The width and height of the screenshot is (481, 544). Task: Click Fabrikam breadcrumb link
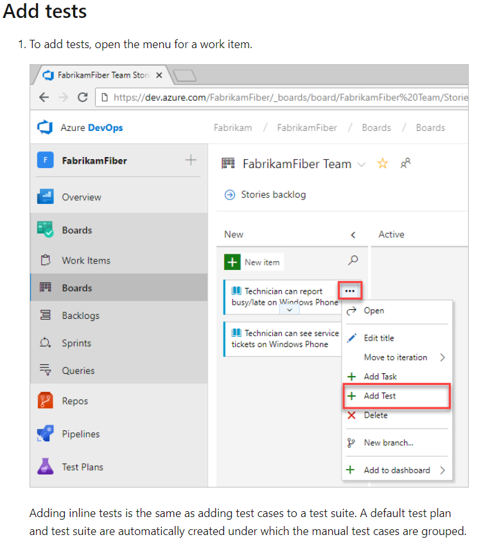coord(232,128)
